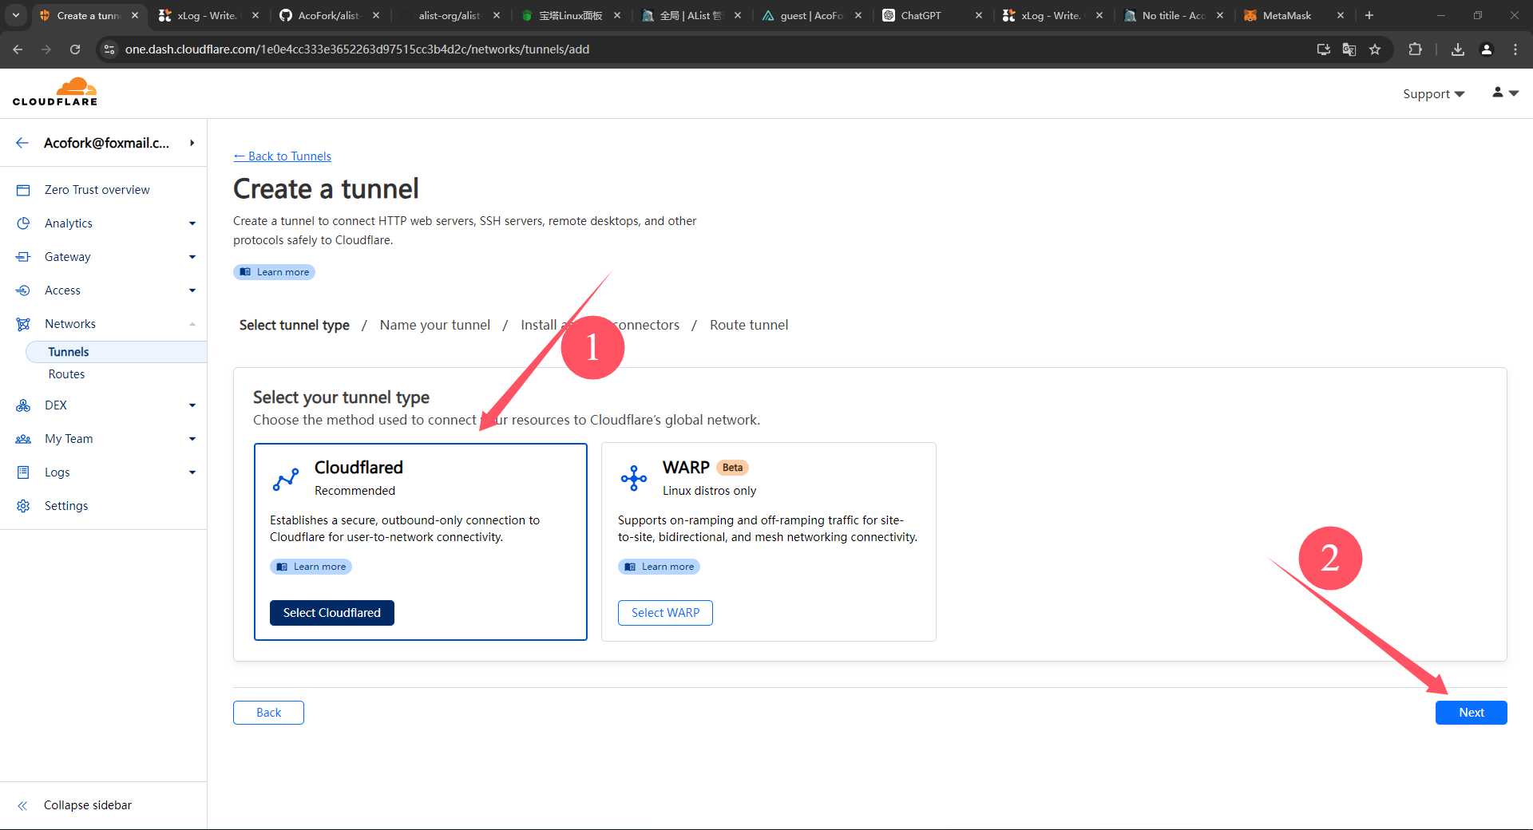Click the Analytics pie chart icon
1533x830 pixels.
(x=23, y=223)
